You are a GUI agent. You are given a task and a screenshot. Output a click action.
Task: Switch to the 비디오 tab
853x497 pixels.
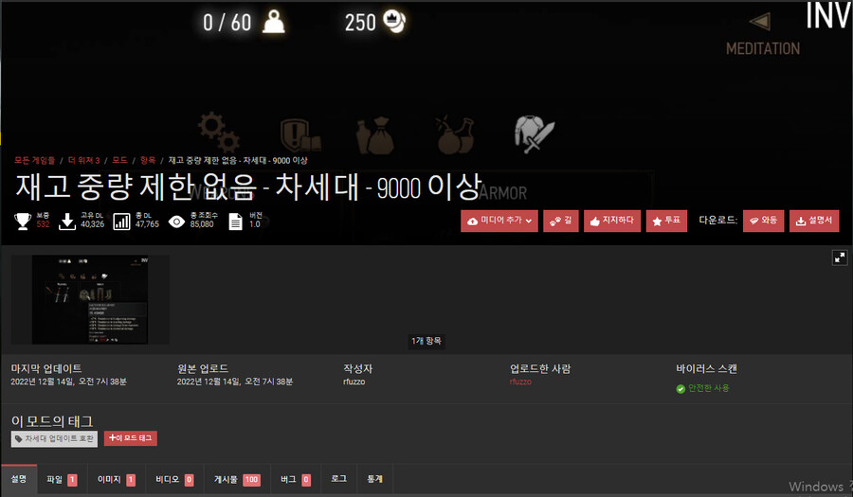pyautogui.click(x=174, y=479)
